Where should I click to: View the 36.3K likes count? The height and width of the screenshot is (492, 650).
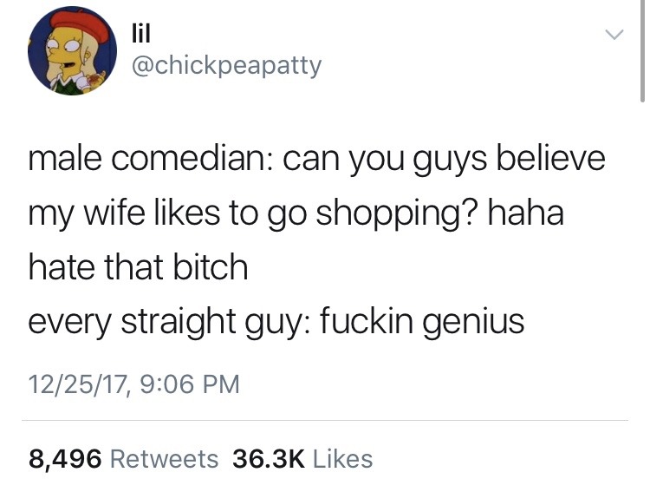tap(269, 459)
